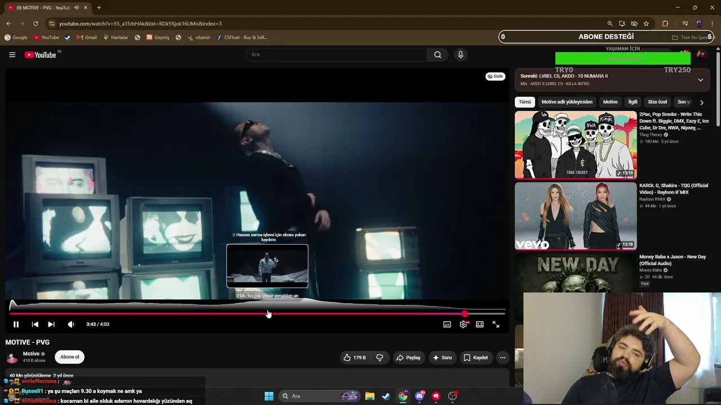Save the video with Kaydet
Screen dimensions: 721x405
point(476,358)
